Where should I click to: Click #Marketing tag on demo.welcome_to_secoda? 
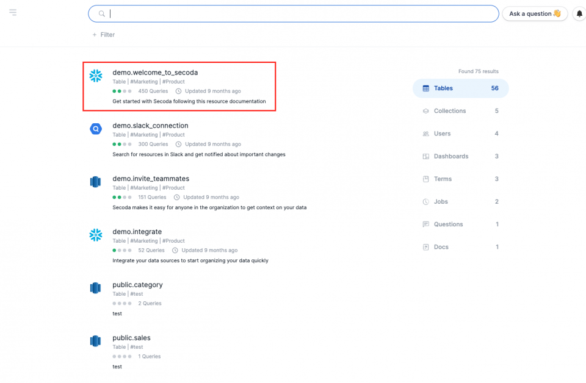144,82
